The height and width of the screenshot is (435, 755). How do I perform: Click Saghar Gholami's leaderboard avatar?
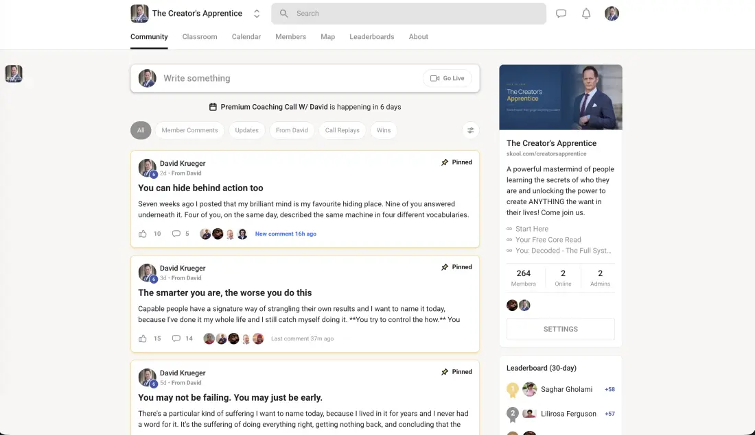530,389
